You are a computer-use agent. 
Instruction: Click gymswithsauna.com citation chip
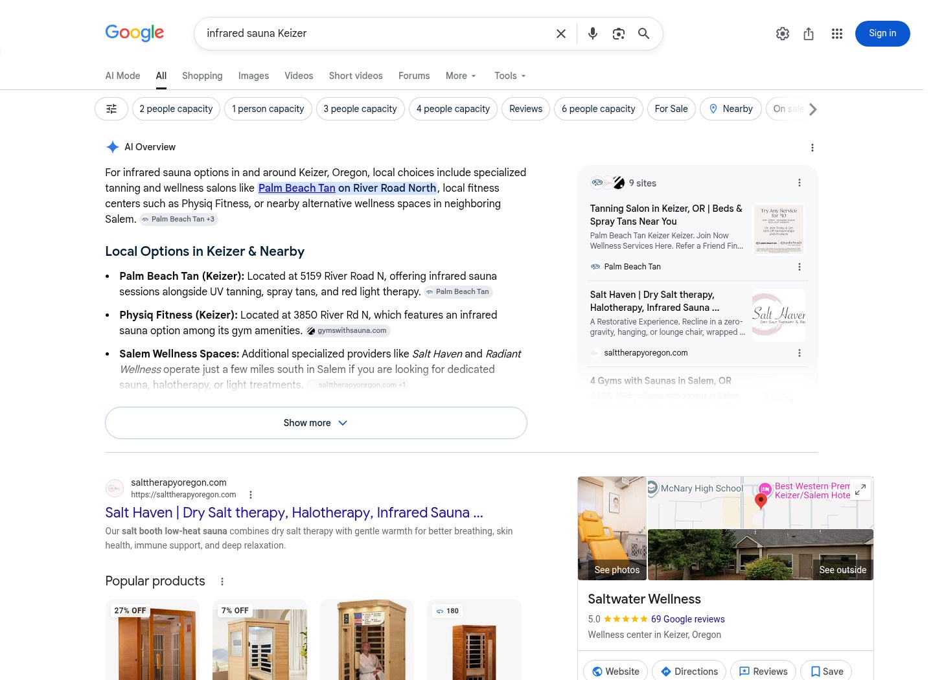pyautogui.click(x=348, y=331)
